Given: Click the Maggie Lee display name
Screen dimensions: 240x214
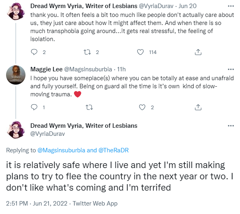Looking at the screenshot, I should [x=46, y=69].
